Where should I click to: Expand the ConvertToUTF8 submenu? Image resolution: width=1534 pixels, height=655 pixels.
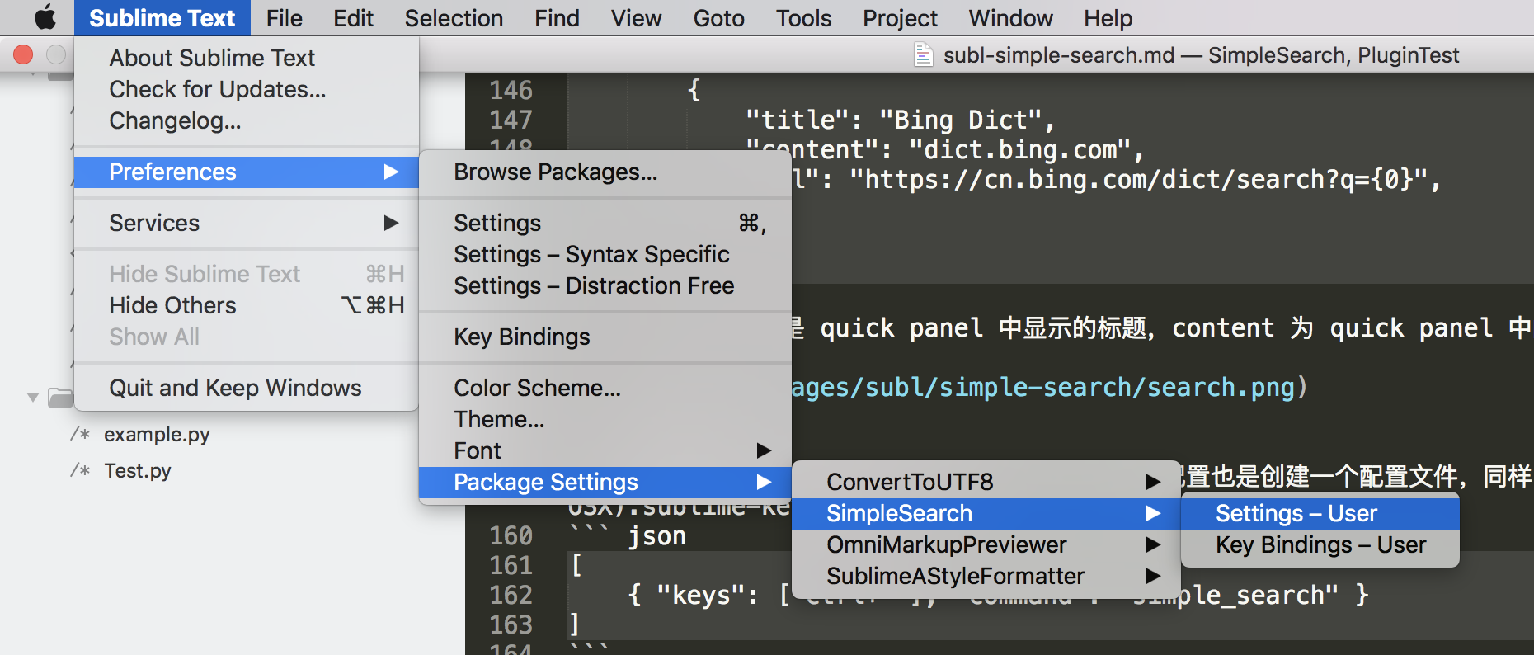pos(986,482)
